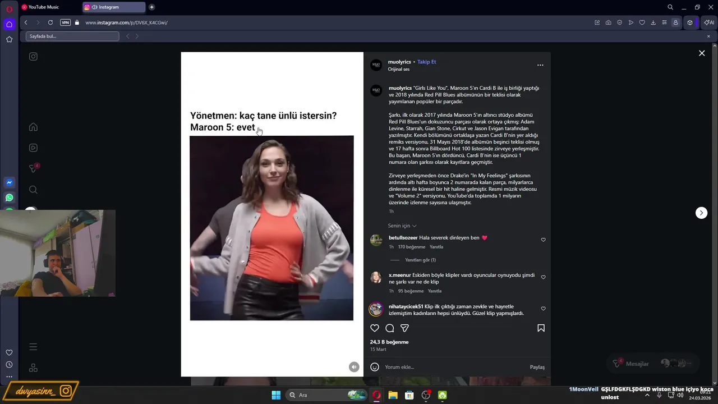
Task: Reply to x.meenur's comment 'Yanıtla'
Action: click(435, 291)
